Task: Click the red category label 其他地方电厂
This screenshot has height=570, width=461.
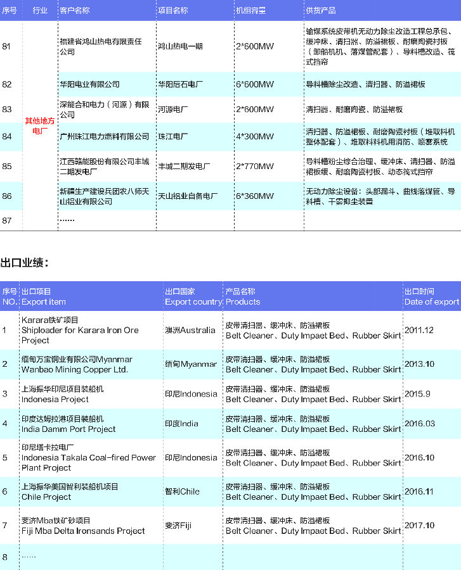Action: coord(40,126)
